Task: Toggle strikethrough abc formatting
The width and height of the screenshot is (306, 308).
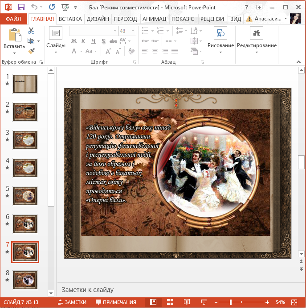Action: (113, 41)
